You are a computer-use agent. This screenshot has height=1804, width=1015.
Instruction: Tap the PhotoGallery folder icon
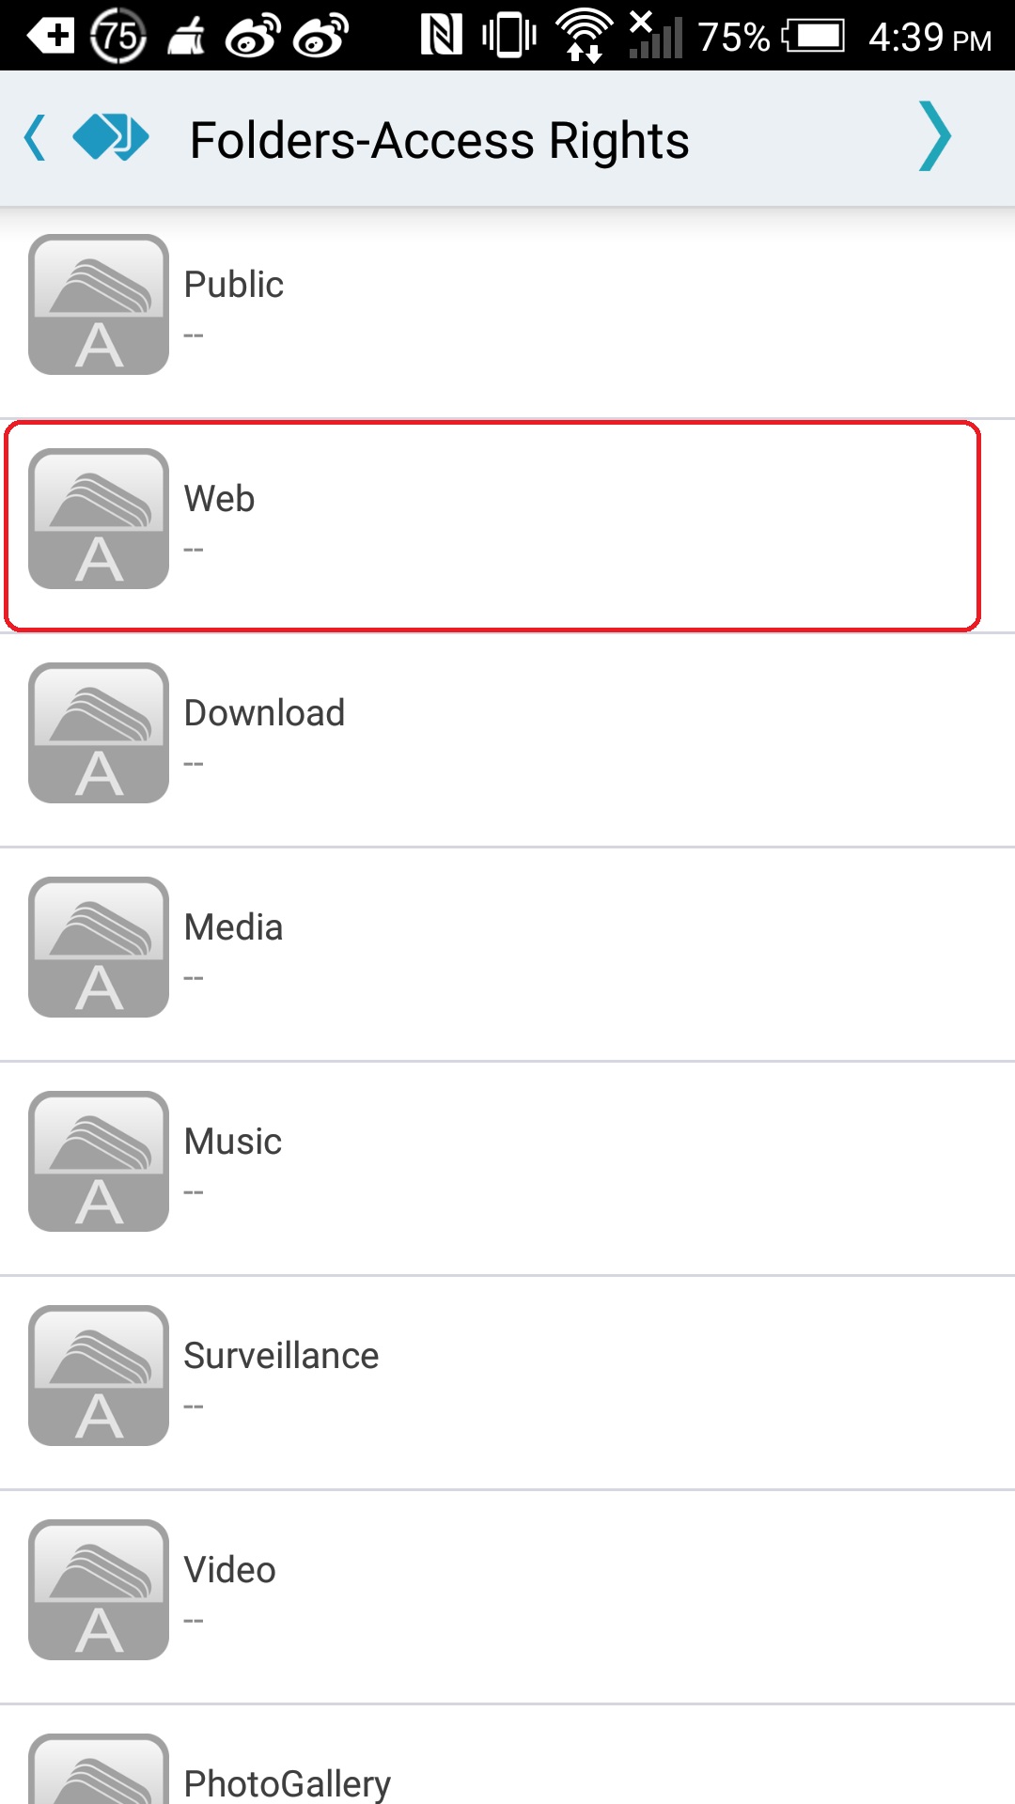(99, 1768)
